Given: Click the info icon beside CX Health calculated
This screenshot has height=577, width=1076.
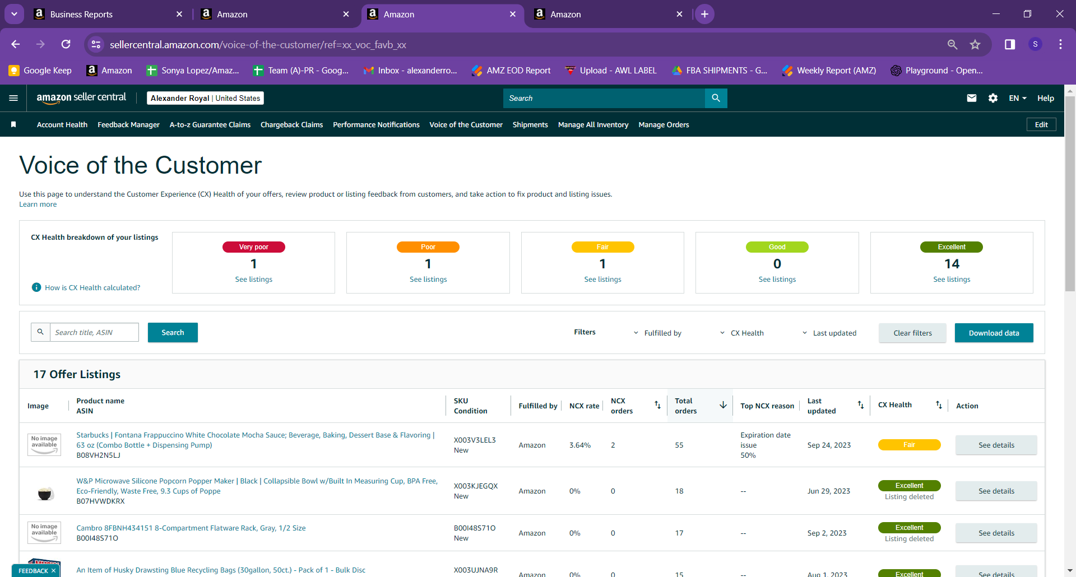Looking at the screenshot, I should pos(36,287).
